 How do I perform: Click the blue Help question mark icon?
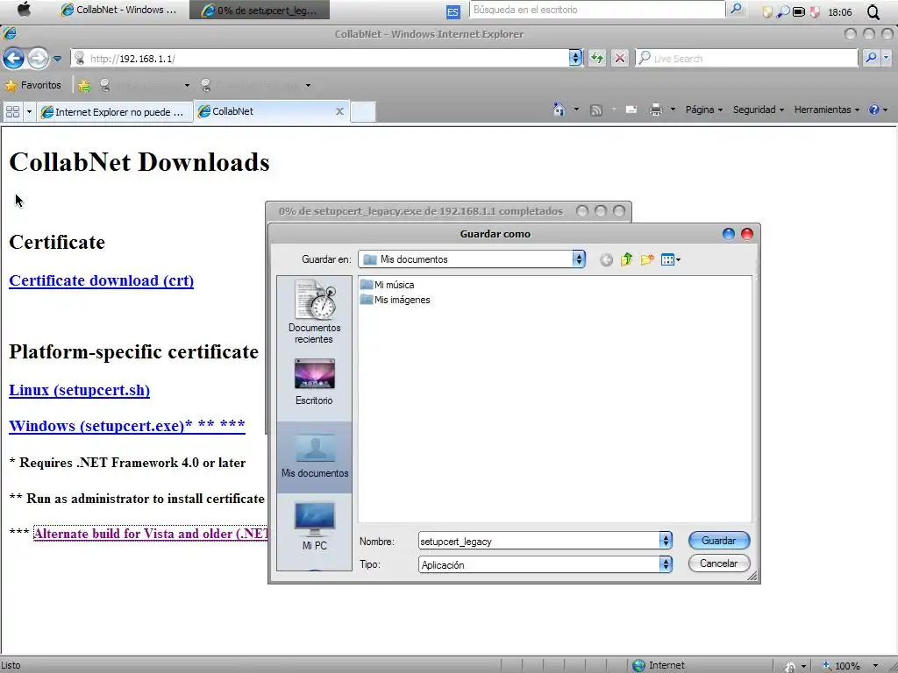click(874, 110)
